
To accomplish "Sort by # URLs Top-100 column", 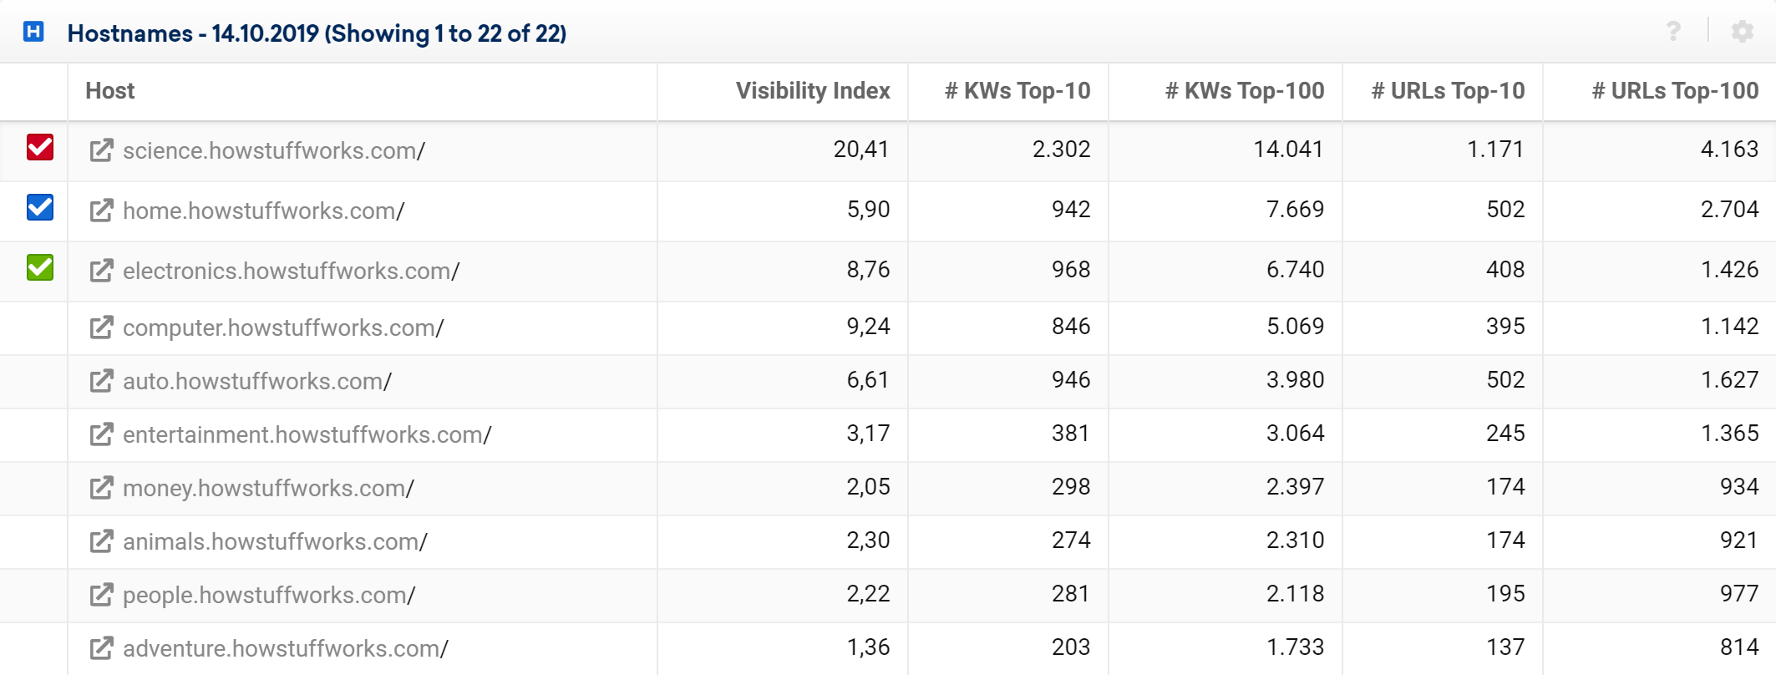I will tap(1675, 90).
